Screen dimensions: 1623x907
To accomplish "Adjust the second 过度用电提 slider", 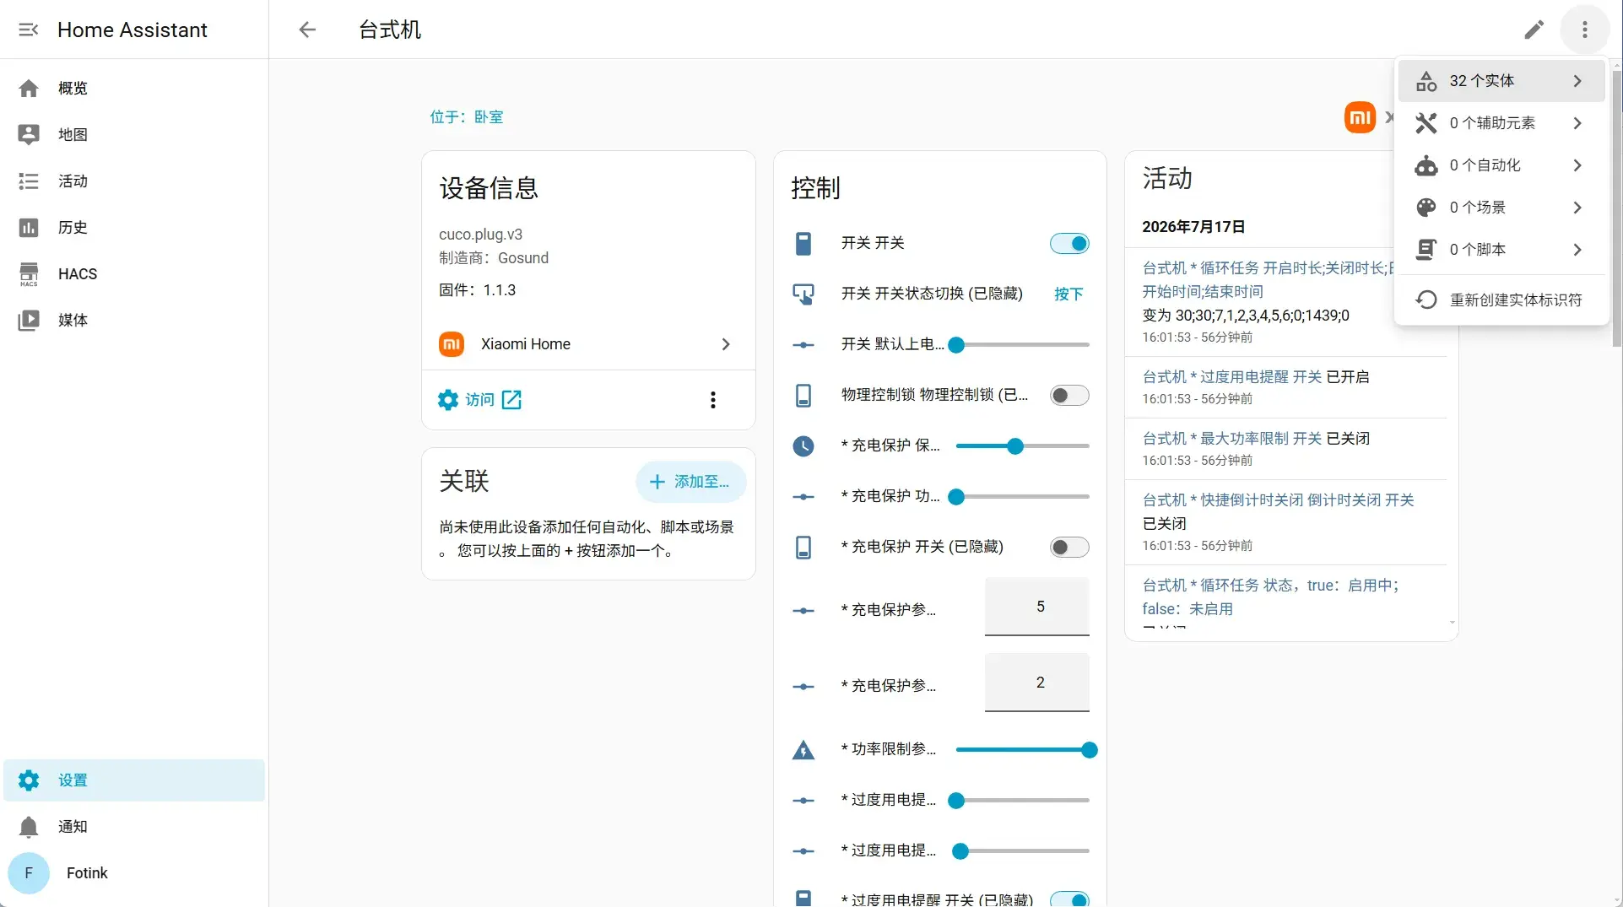I will (1022, 850).
